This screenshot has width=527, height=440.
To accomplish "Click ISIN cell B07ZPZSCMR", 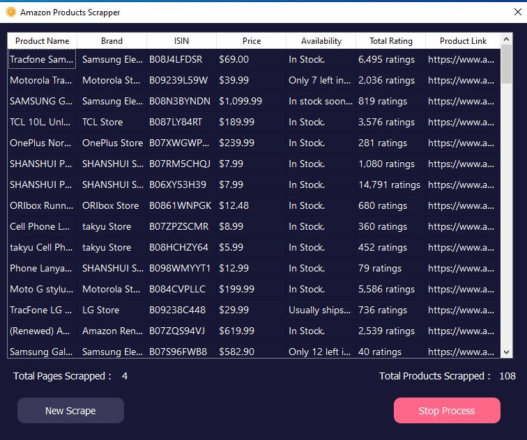I will [x=181, y=226].
